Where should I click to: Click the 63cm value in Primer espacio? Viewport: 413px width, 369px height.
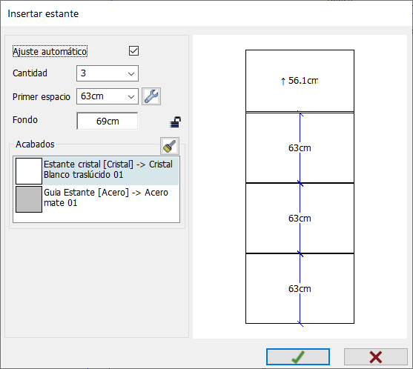pyautogui.click(x=92, y=96)
